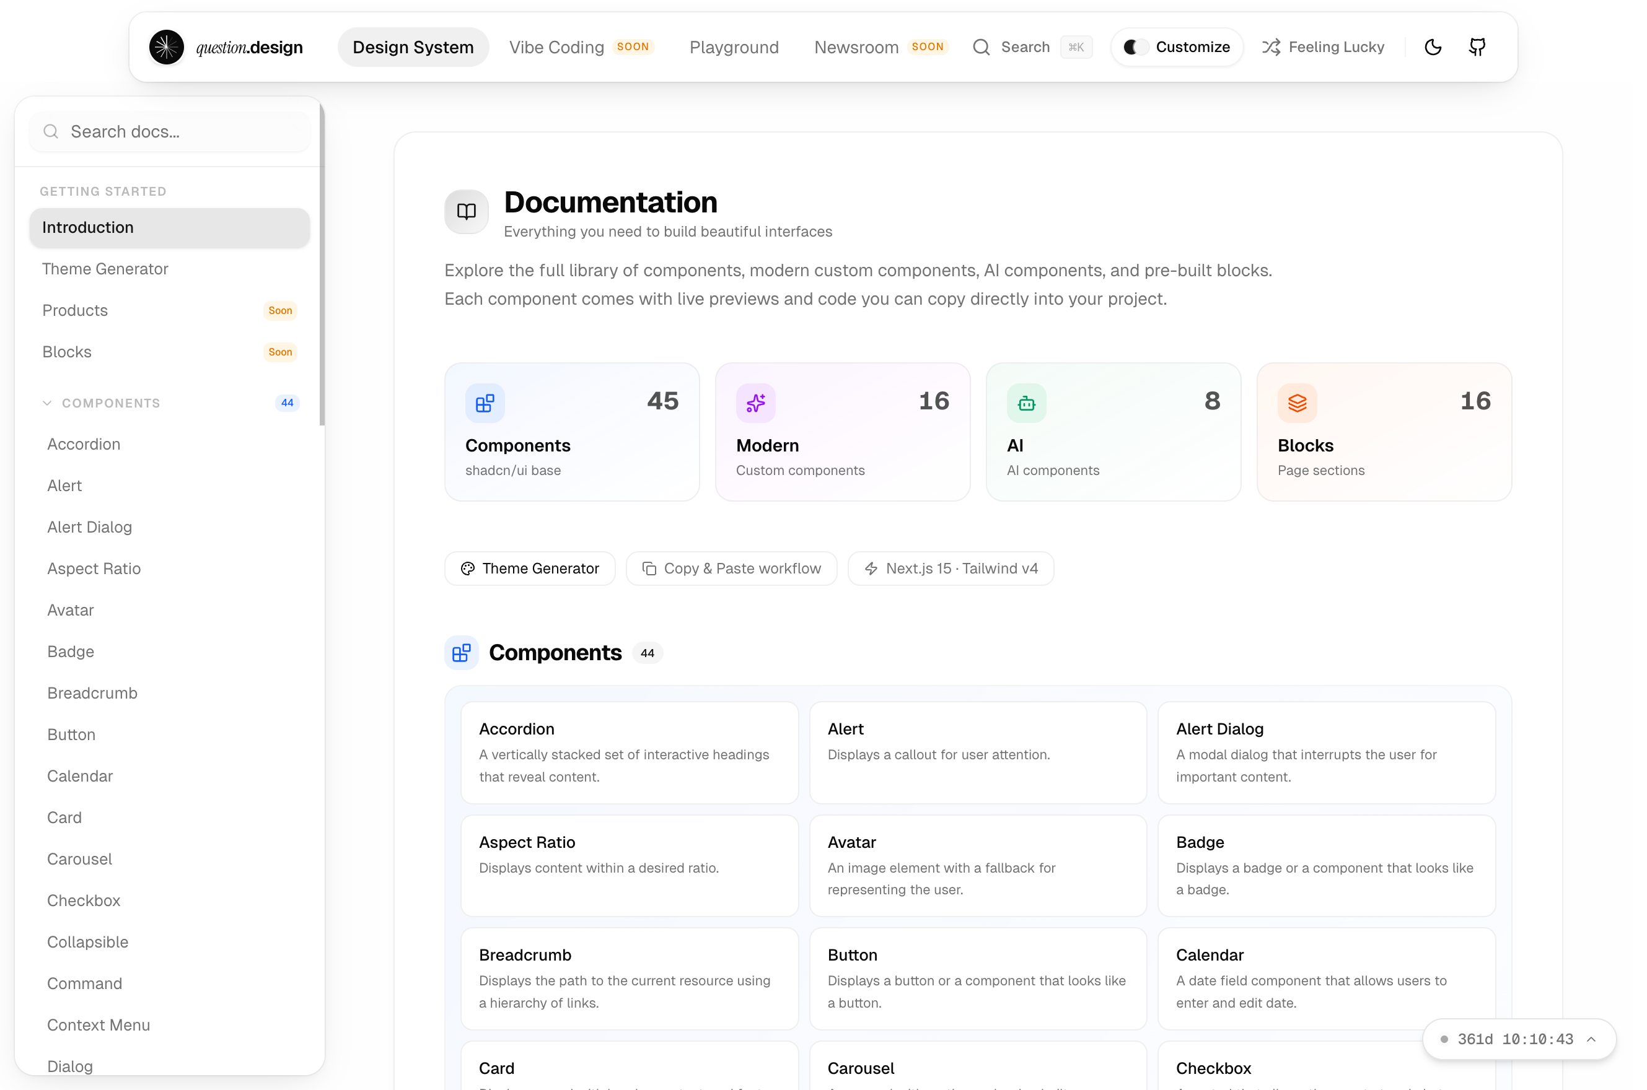Open the Blocks page sections card

1384,432
